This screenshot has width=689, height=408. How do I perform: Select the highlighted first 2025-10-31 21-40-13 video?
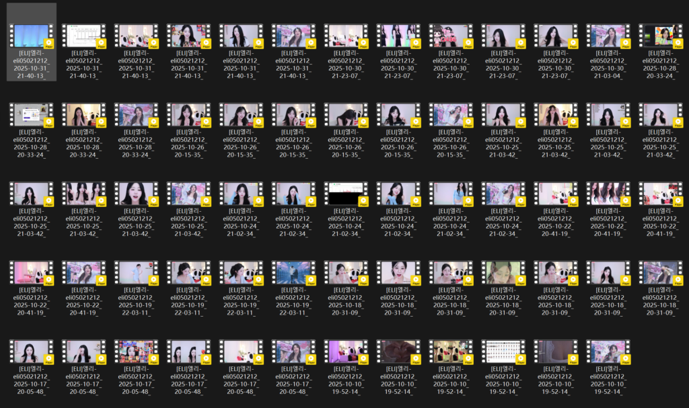click(32, 36)
